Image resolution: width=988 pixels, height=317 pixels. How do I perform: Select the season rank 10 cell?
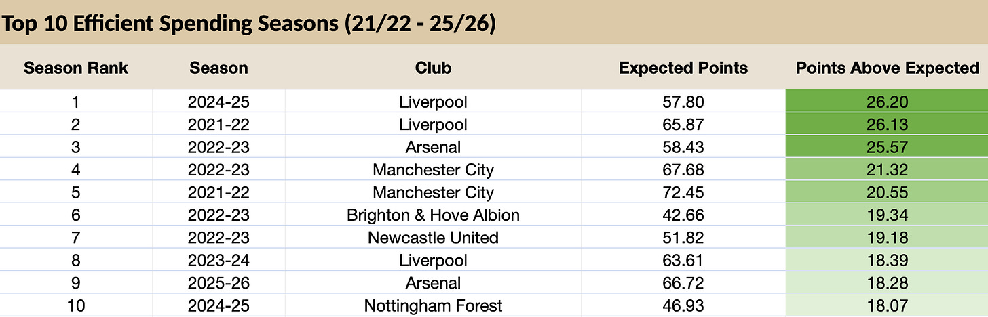(x=76, y=305)
